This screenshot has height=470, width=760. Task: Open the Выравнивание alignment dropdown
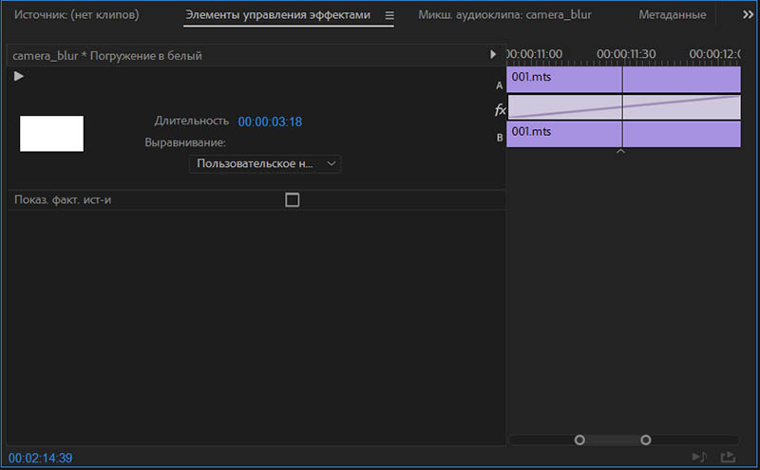click(x=265, y=163)
